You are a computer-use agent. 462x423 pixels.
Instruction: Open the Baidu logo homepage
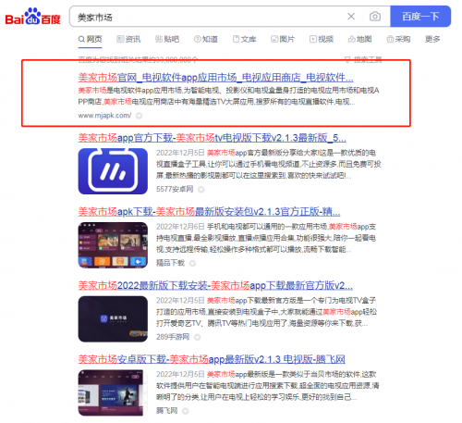point(32,17)
